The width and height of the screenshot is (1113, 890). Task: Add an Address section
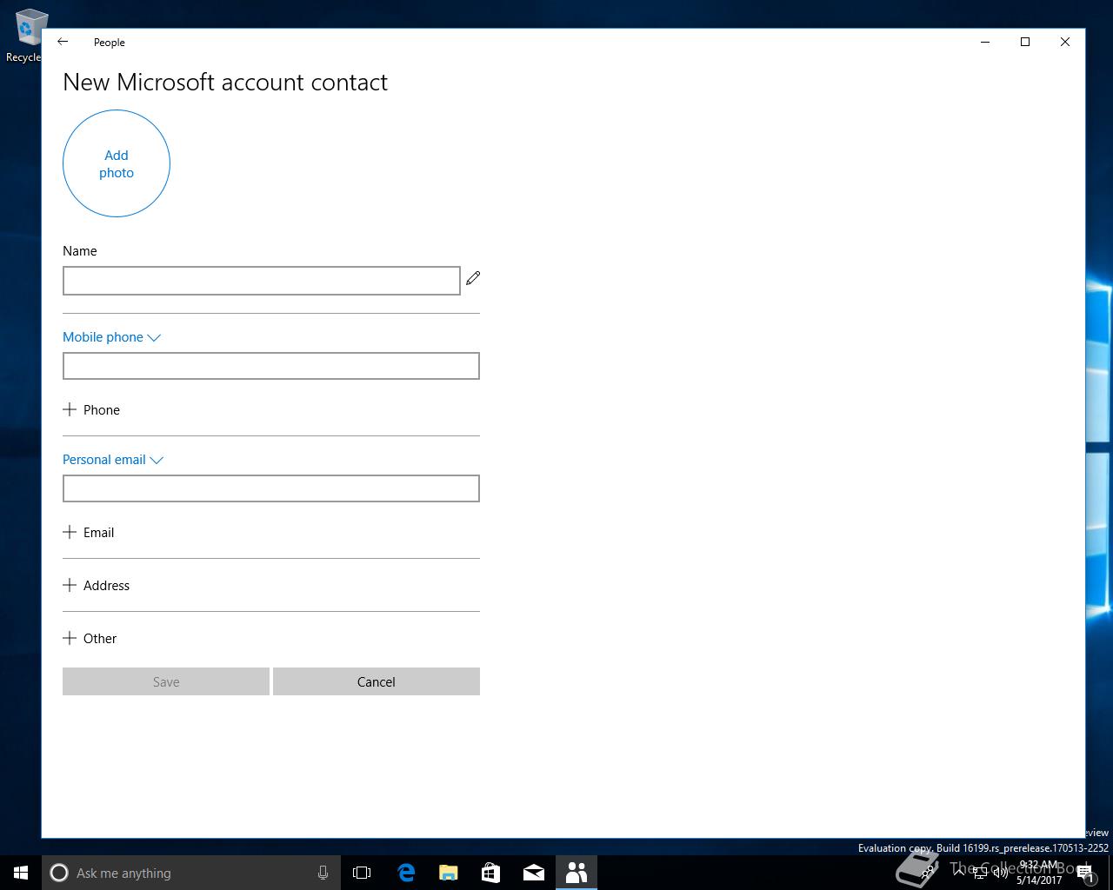point(97,585)
